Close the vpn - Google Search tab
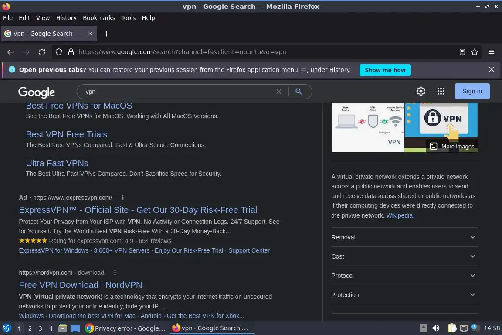The width and height of the screenshot is (502, 335). [x=90, y=34]
